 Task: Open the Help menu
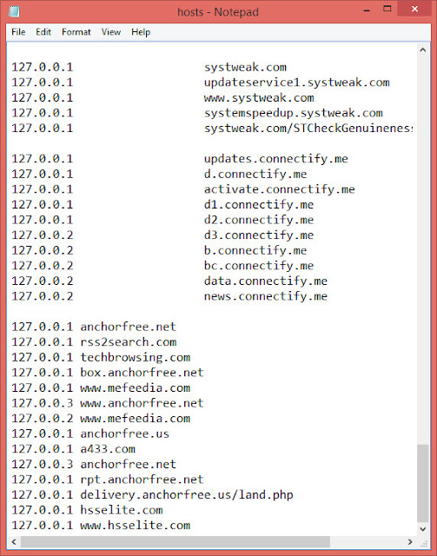click(141, 32)
